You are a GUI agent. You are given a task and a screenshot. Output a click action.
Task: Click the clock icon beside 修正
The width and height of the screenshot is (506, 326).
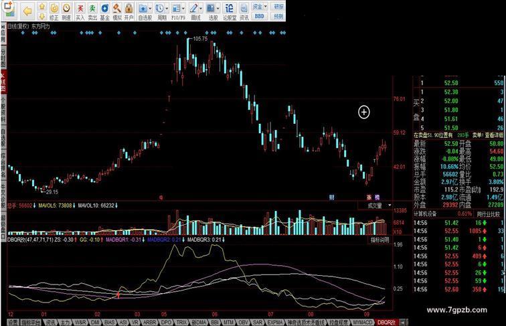66,8
